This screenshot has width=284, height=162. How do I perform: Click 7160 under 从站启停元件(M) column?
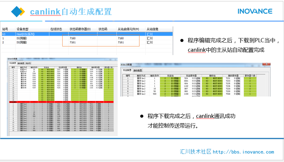[121, 38]
